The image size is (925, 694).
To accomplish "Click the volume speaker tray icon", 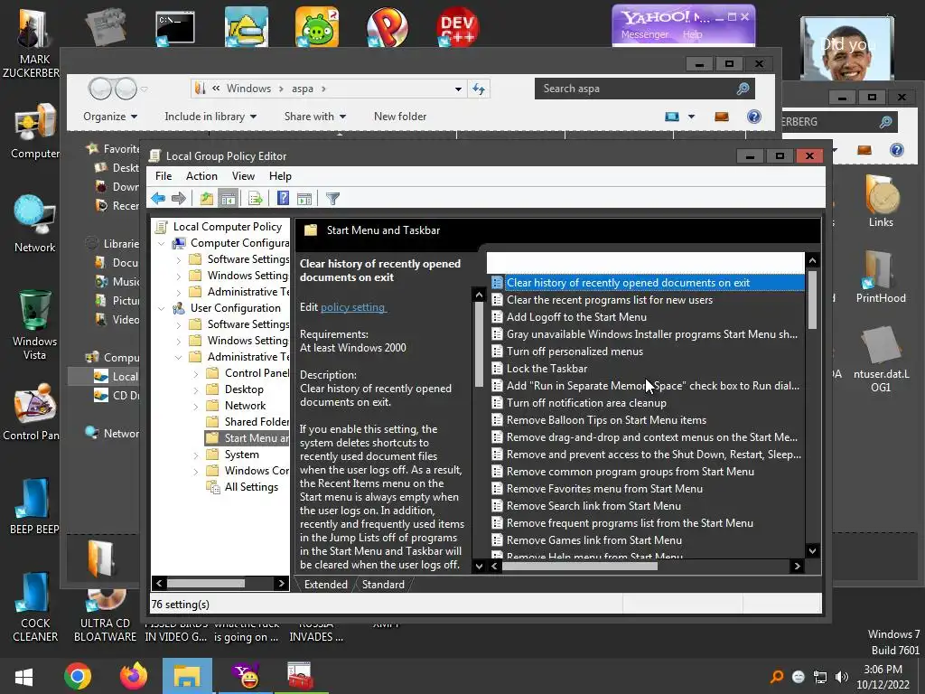I will 842,677.
